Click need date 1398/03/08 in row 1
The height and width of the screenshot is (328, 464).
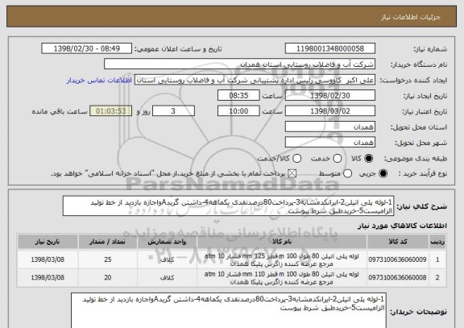coord(48,259)
